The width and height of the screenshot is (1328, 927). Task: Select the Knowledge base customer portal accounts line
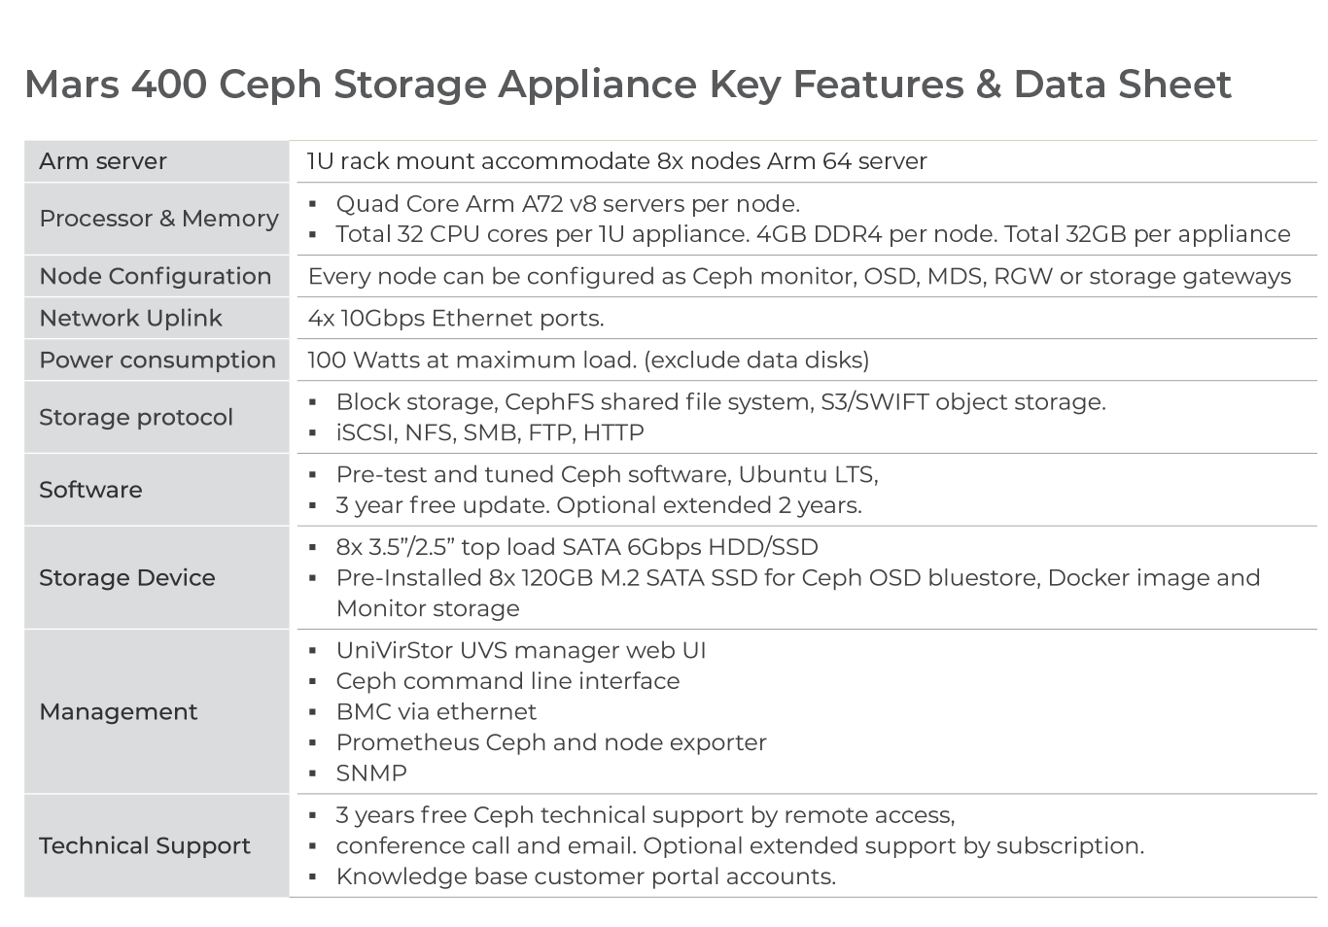(585, 876)
